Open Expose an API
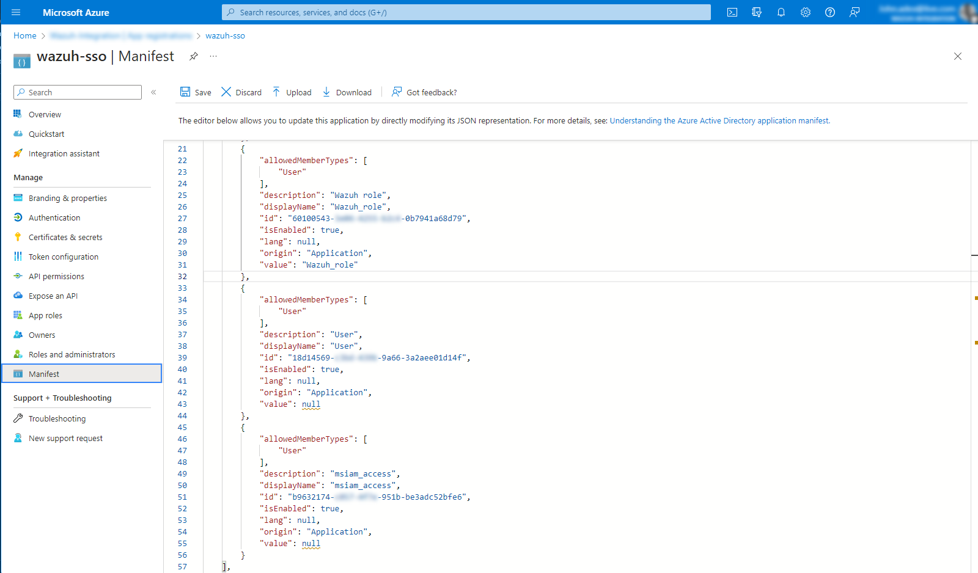 click(53, 296)
